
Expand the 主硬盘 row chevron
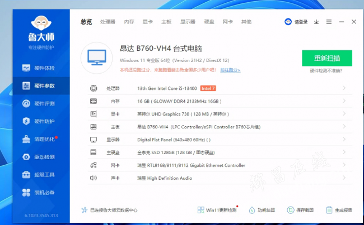point(344,152)
